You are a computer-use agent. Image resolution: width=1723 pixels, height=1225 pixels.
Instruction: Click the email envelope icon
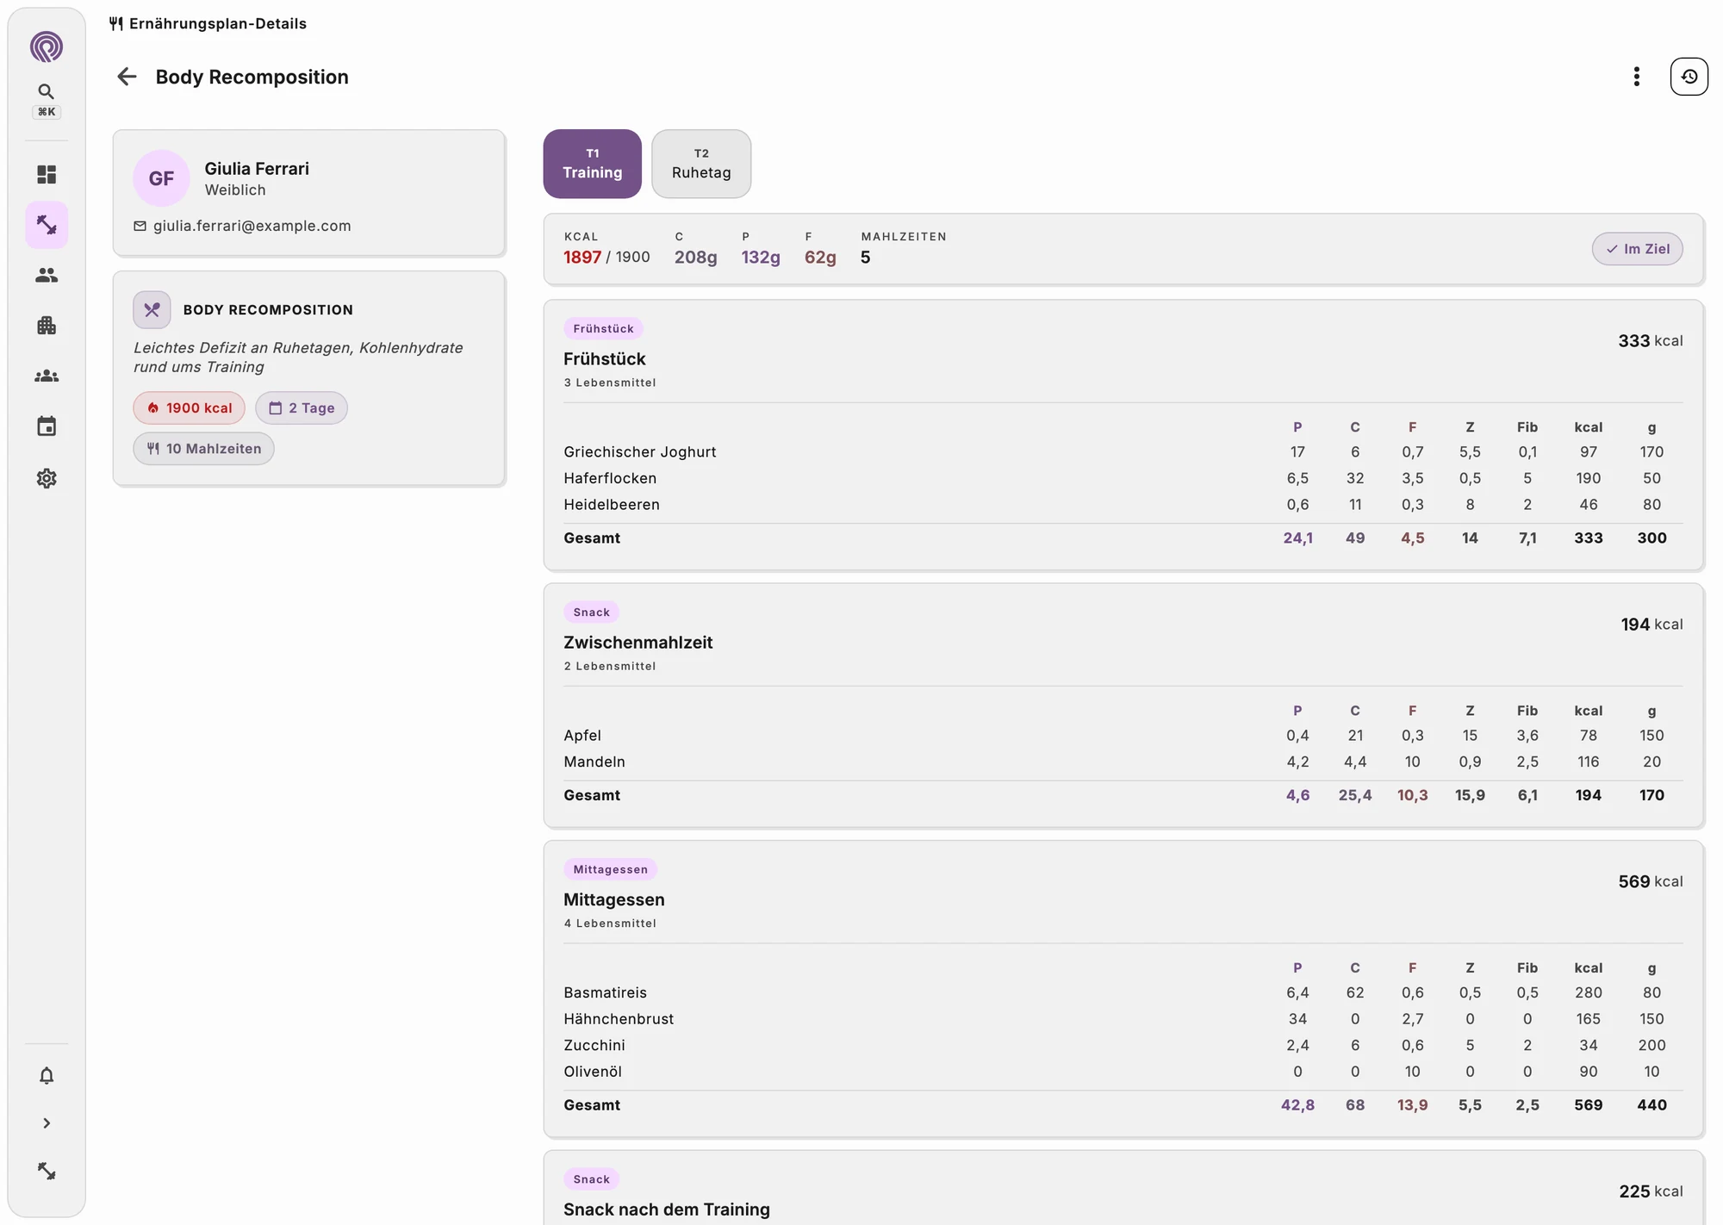point(140,226)
